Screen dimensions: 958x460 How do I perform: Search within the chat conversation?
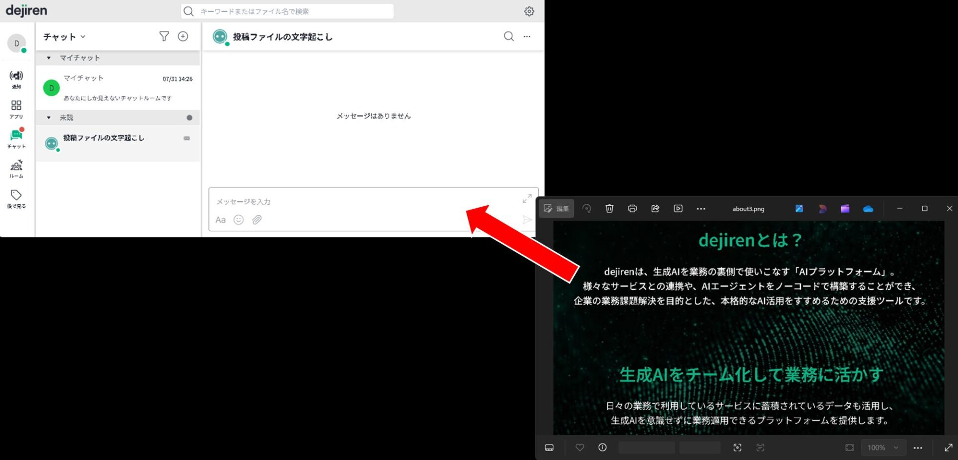click(508, 36)
